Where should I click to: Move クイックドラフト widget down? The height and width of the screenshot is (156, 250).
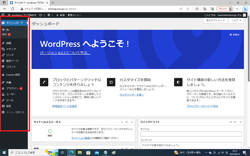point(235,122)
